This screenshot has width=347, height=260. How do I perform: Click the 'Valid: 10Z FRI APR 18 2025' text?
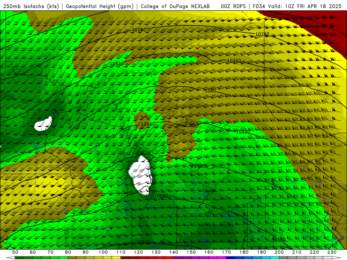pyautogui.click(x=305, y=6)
